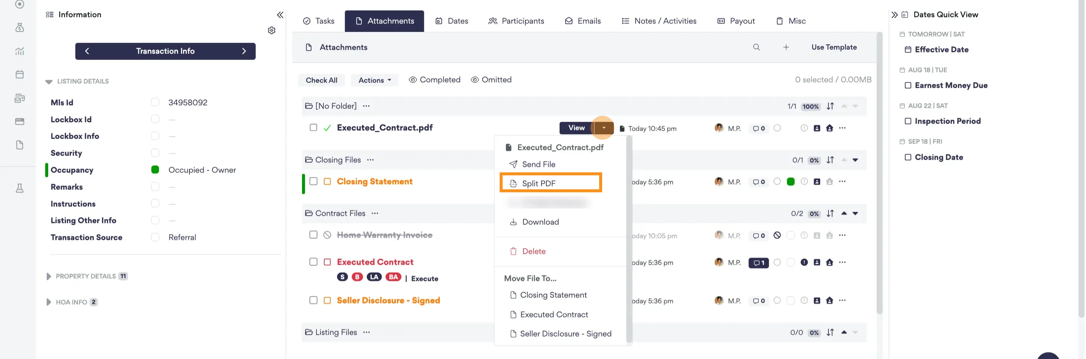1086x359 pixels.
Task: Open the Participants tab
Action: pyautogui.click(x=516, y=21)
